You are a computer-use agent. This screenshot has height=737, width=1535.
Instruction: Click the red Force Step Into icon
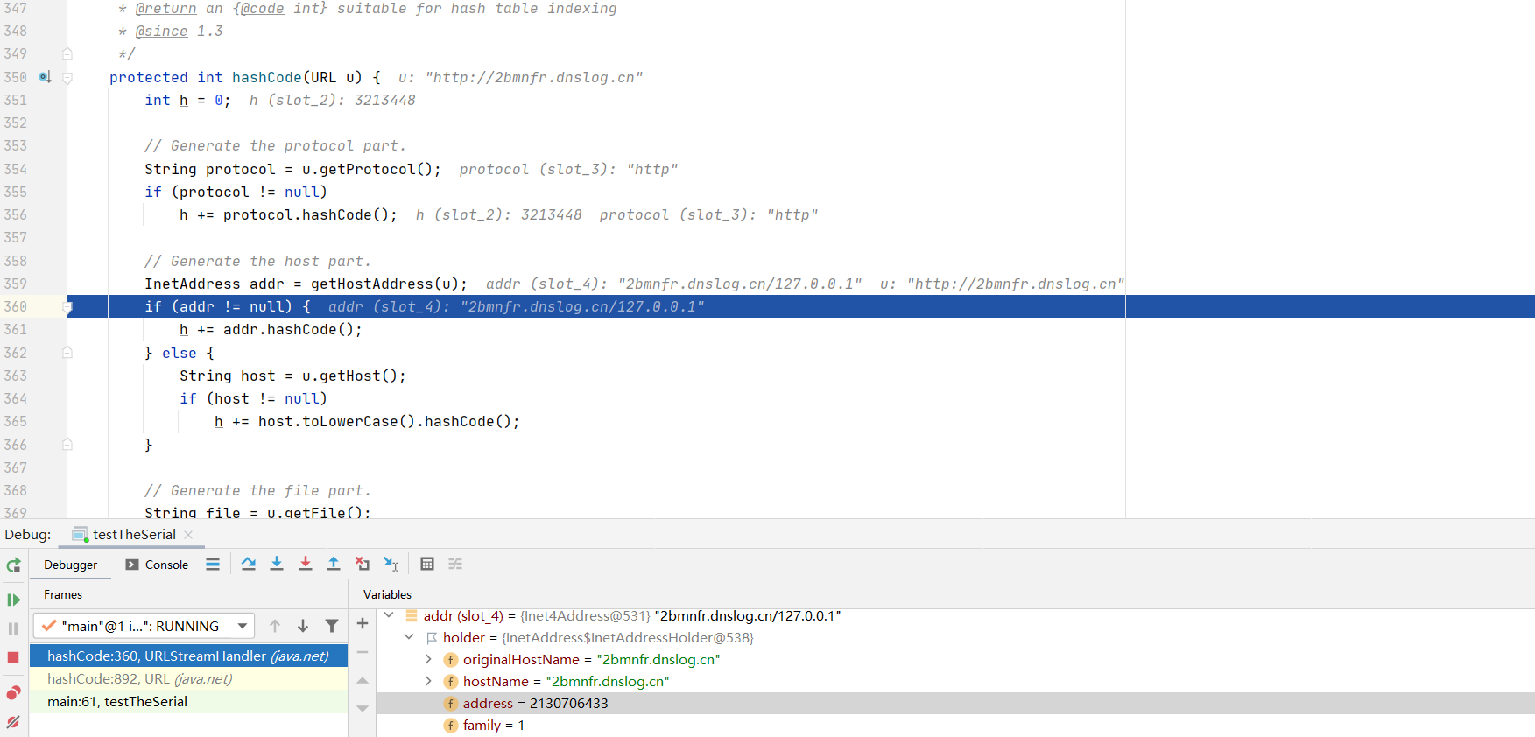[x=305, y=564]
